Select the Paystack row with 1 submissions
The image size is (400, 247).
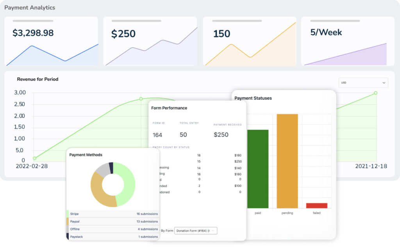coord(112,237)
